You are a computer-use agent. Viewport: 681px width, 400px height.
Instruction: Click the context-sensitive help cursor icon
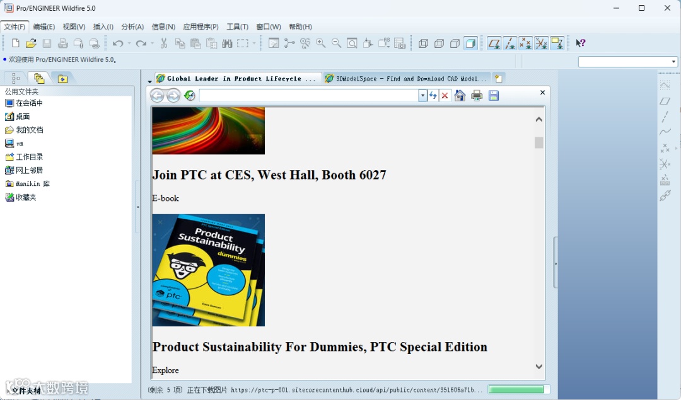[581, 43]
